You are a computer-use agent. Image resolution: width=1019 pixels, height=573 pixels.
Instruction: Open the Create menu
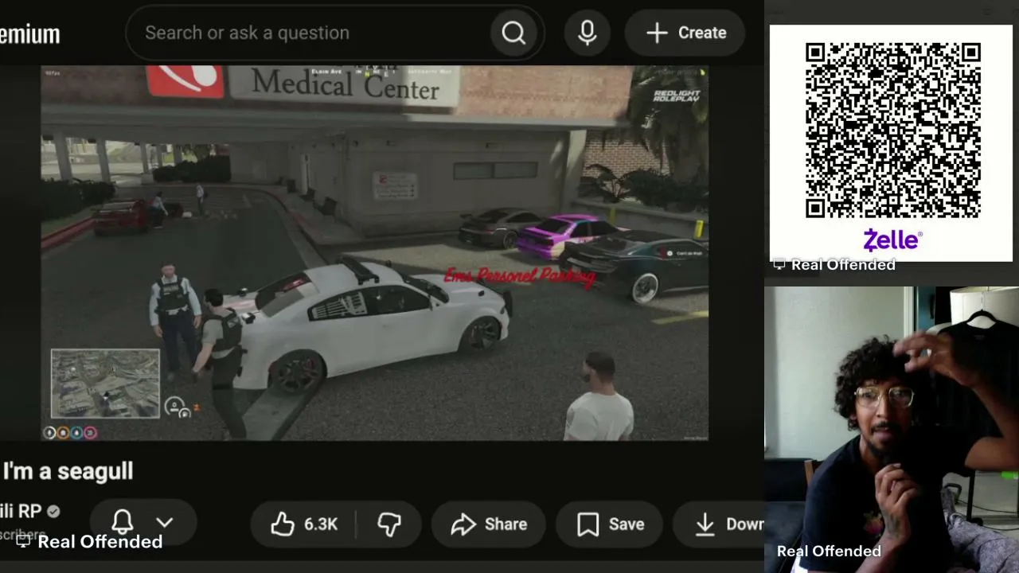[685, 33]
